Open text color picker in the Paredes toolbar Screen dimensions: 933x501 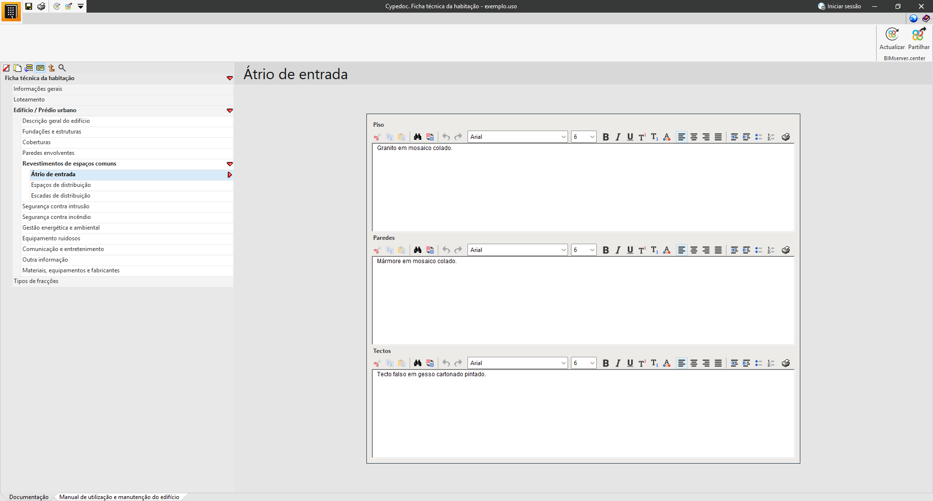pos(667,250)
